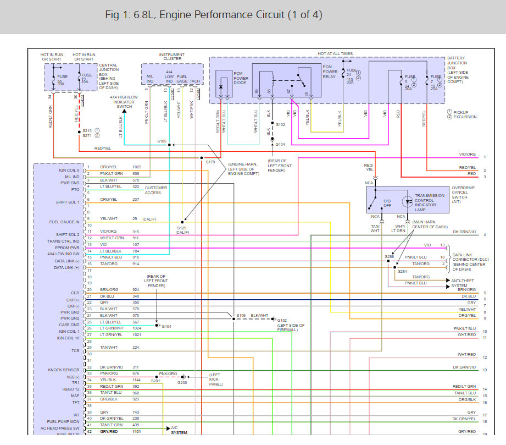Click the 'FUEL PUMP MON' pin label
The image size is (506, 445).
point(63,422)
